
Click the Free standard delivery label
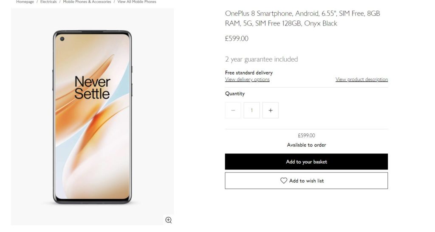249,73
